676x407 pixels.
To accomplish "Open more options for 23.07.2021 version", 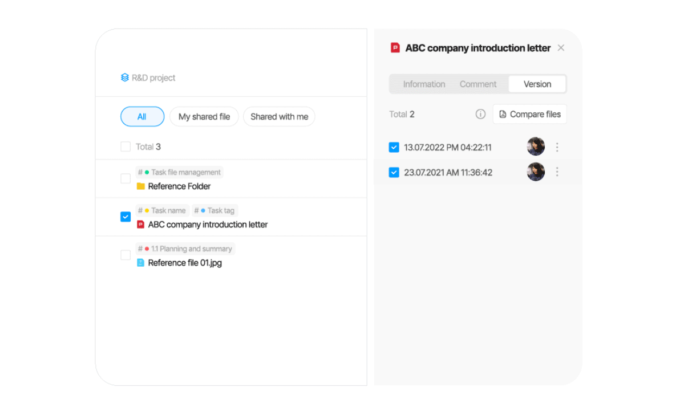I will (x=557, y=172).
